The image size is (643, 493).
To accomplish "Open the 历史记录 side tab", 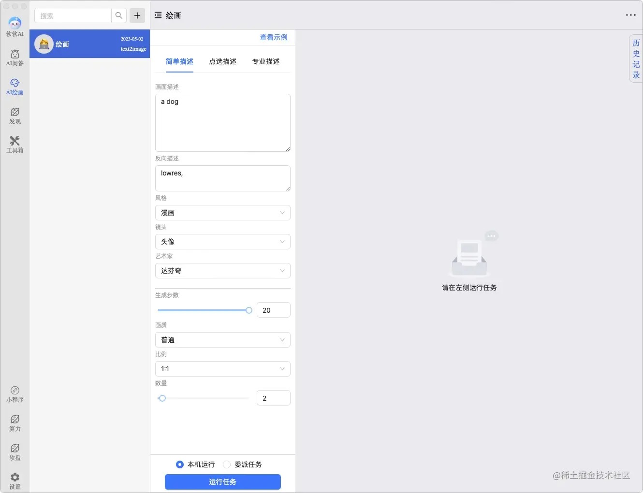I will [x=636, y=58].
